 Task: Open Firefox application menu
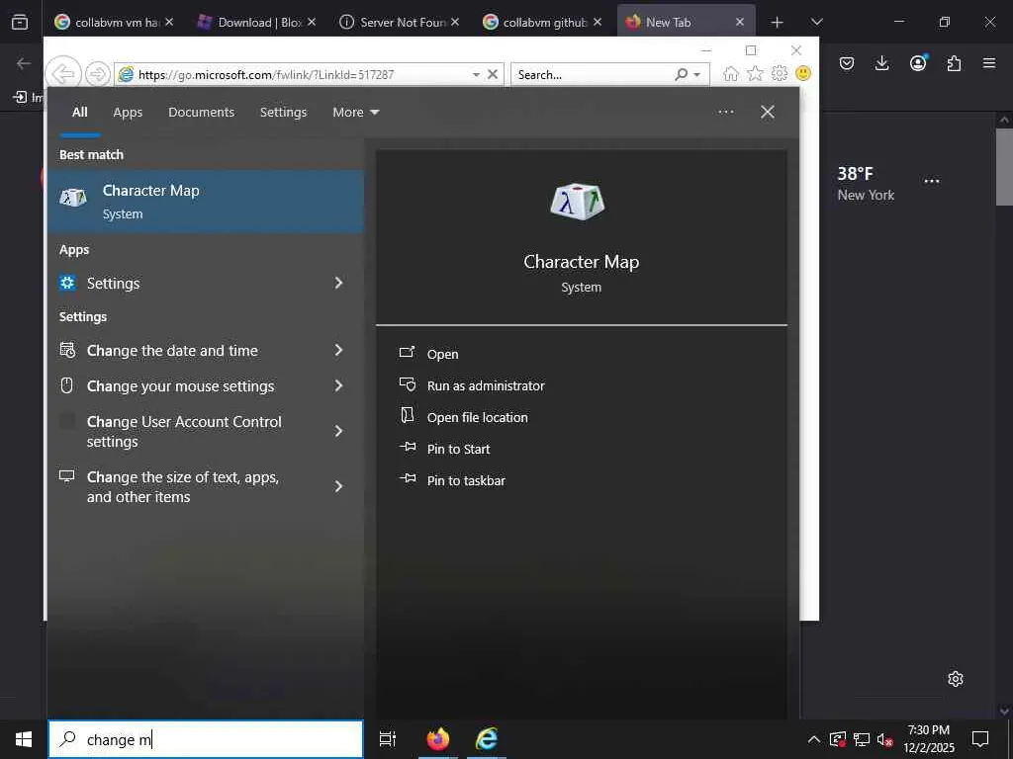click(x=989, y=63)
